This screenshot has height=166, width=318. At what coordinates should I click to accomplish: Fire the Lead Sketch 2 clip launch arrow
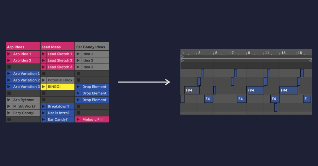(43, 60)
